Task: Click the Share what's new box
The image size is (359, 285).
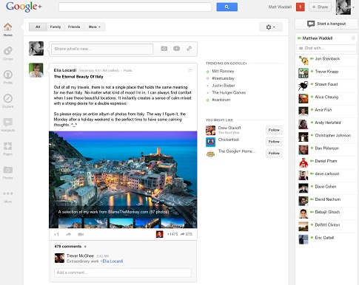Action: point(102,49)
